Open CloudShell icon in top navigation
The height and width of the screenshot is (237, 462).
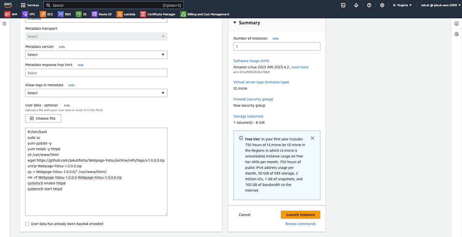(343, 5)
